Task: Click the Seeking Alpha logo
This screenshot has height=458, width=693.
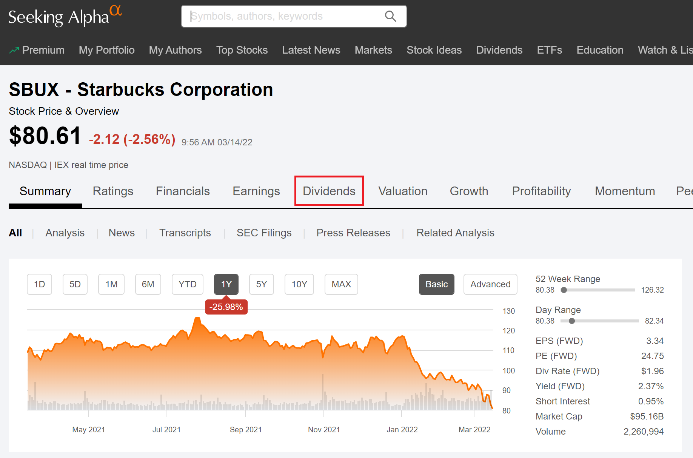Action: tap(65, 16)
